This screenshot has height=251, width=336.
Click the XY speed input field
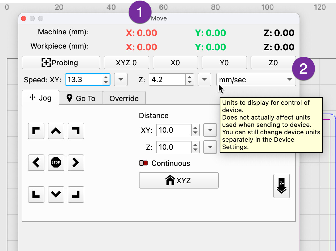click(84, 80)
